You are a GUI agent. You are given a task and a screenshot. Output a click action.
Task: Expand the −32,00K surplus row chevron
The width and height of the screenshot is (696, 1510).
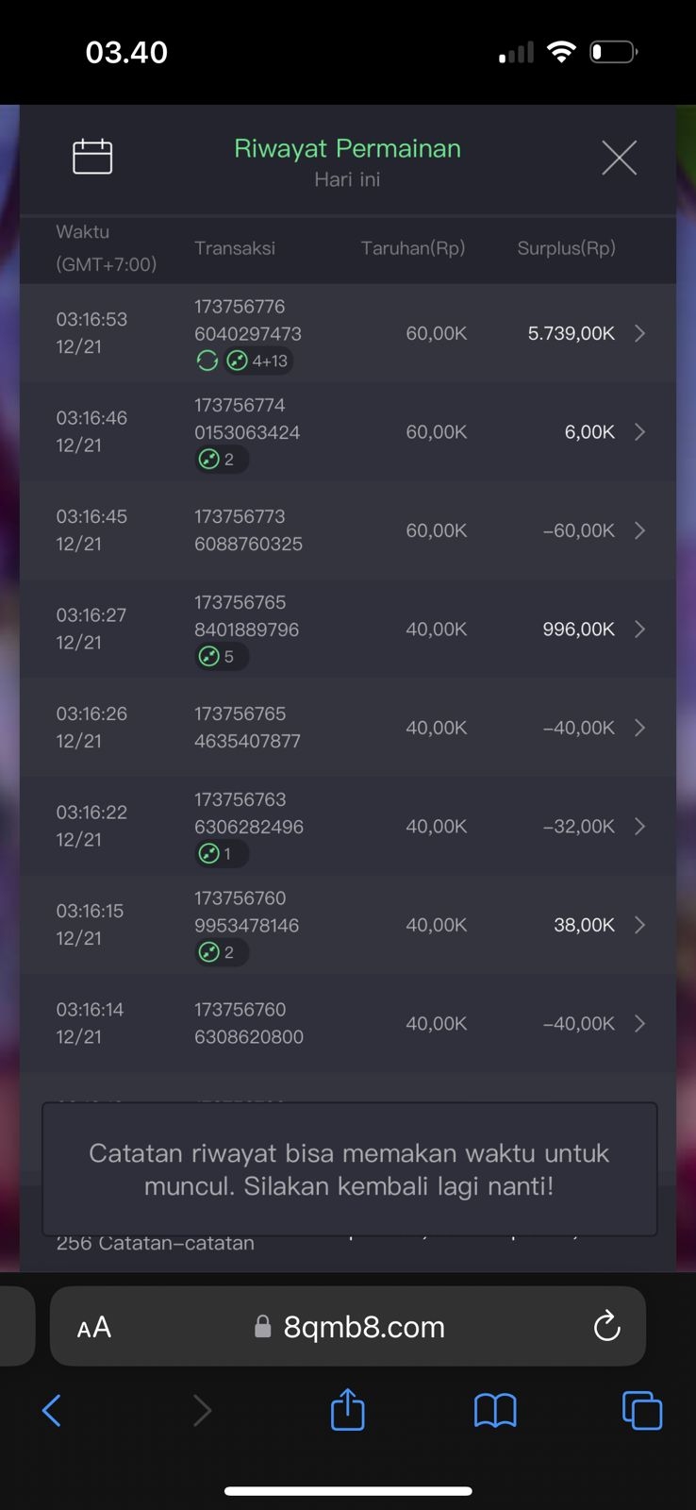pos(639,827)
